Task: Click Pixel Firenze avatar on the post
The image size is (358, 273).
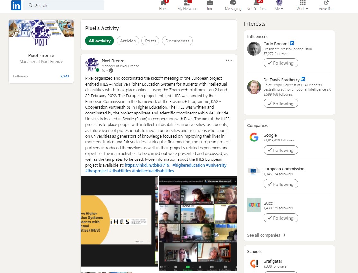Action: [x=92, y=65]
